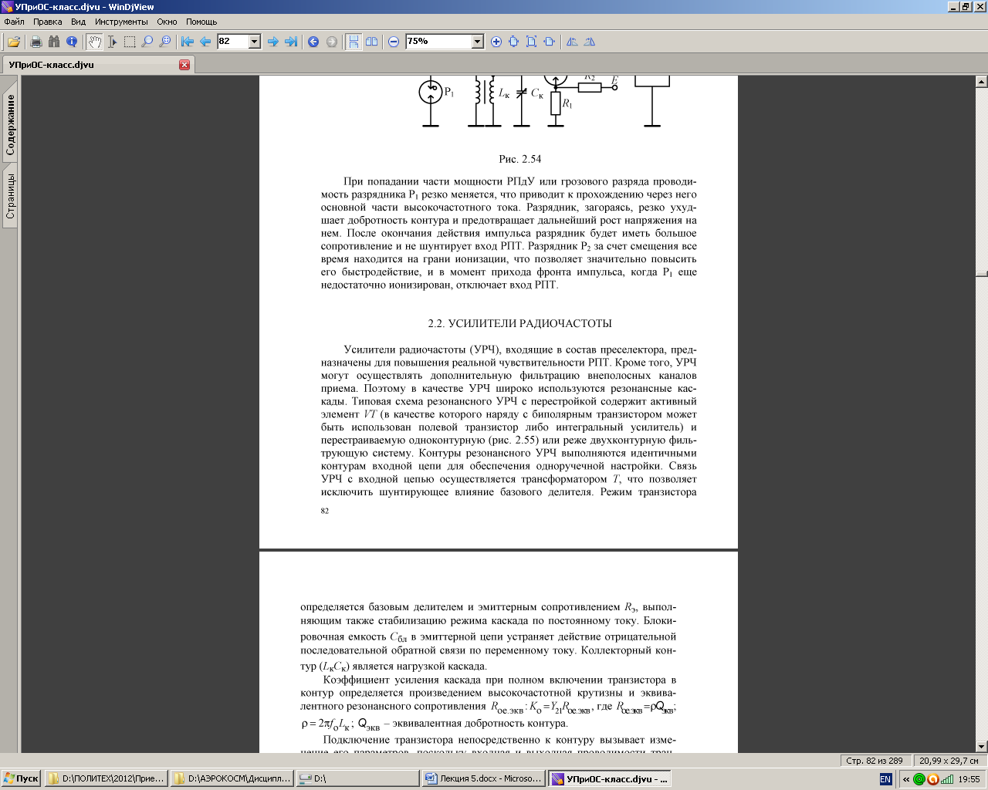Go to the previous page arrow
The height and width of the screenshot is (790, 988).
tap(205, 42)
